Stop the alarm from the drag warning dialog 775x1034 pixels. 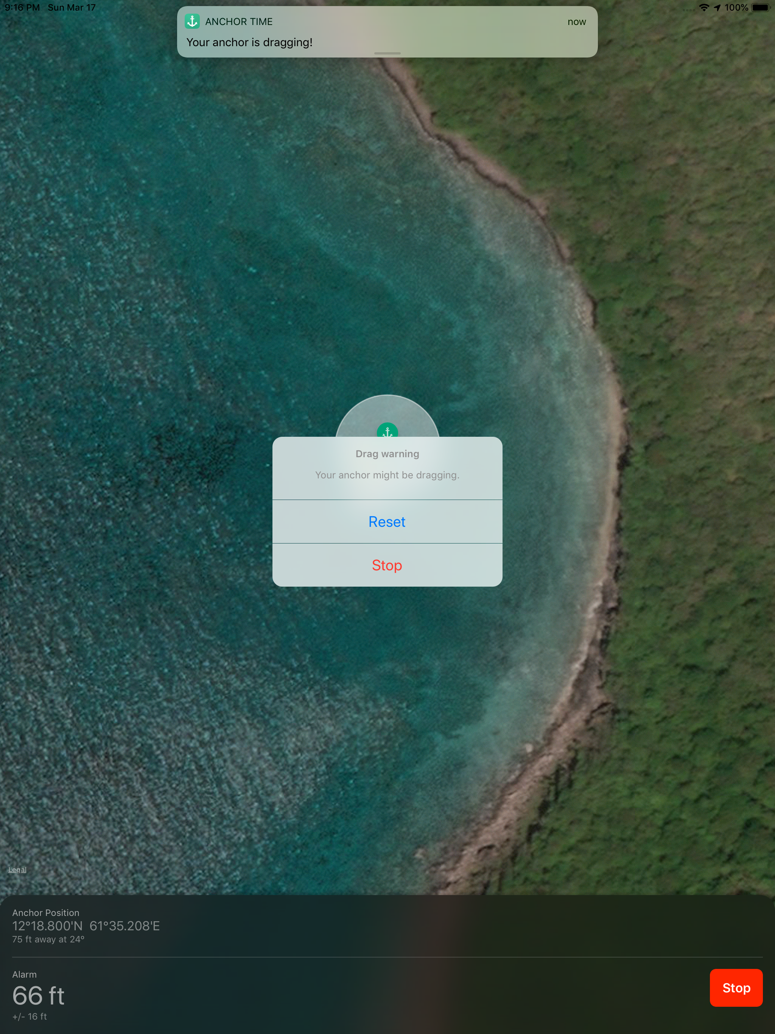click(x=387, y=565)
